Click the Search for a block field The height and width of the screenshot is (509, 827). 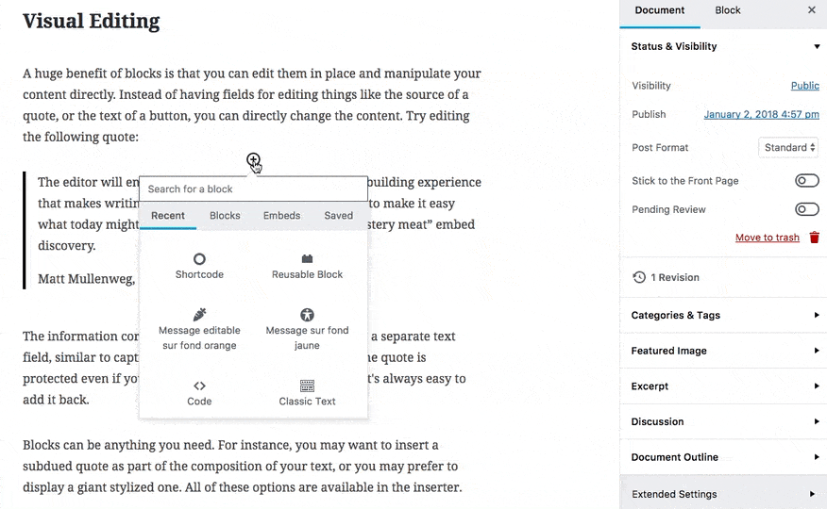(x=253, y=189)
